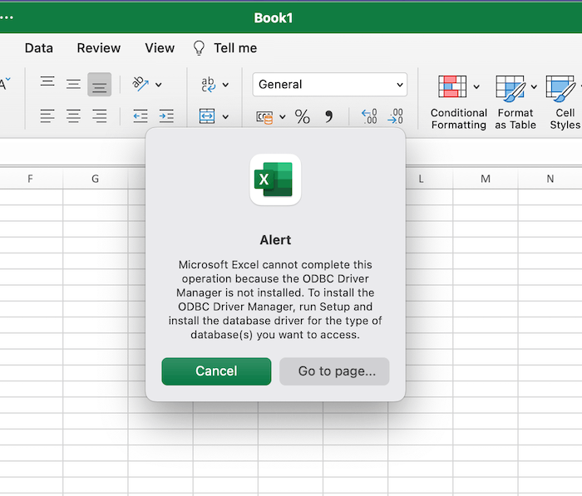Viewport: 582px width, 496px height.
Task: Click the Accounting currency format icon
Action: tap(264, 117)
